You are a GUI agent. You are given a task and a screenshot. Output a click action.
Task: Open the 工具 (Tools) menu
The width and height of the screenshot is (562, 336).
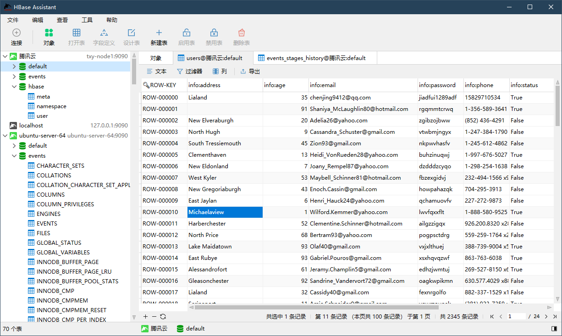pyautogui.click(x=87, y=20)
